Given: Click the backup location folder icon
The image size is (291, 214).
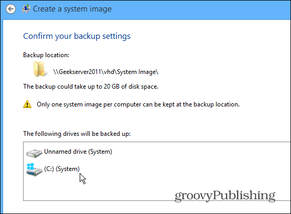Looking at the screenshot, I should (x=39, y=69).
